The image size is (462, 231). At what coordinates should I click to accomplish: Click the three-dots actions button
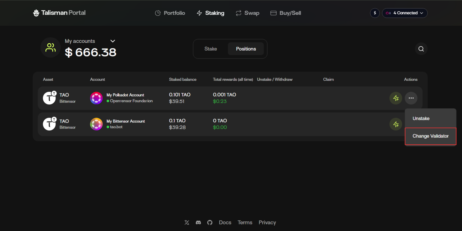coord(411,98)
